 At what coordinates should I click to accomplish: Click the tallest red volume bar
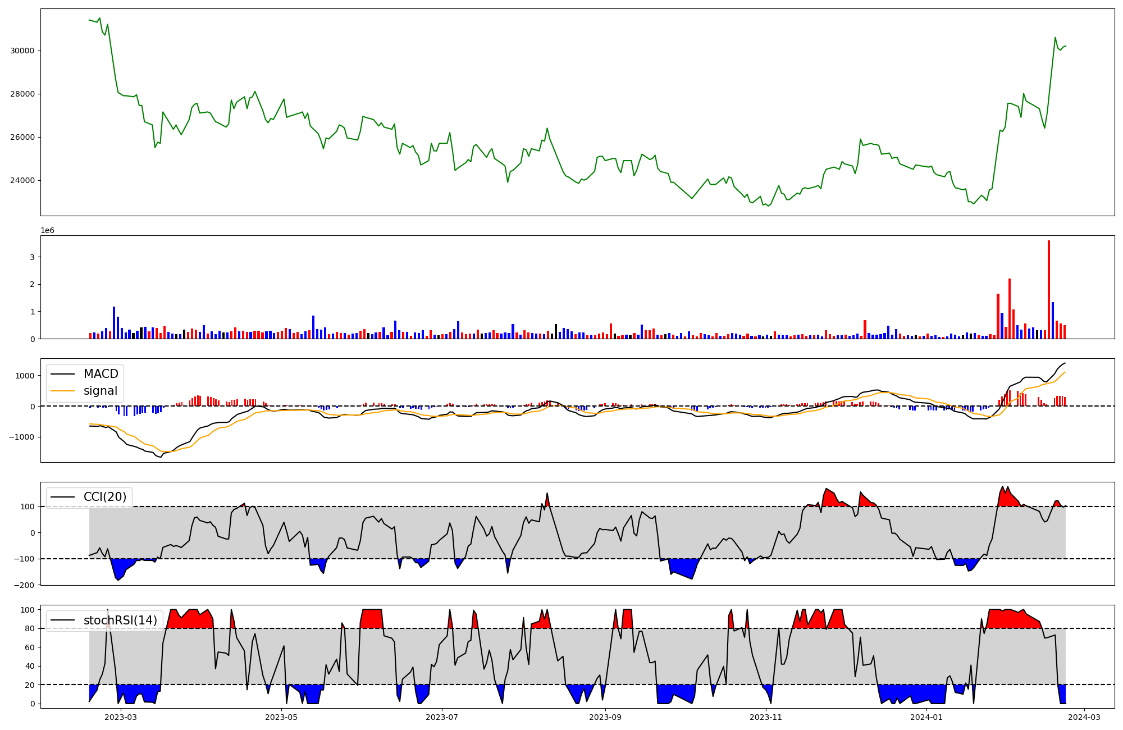click(1048, 289)
